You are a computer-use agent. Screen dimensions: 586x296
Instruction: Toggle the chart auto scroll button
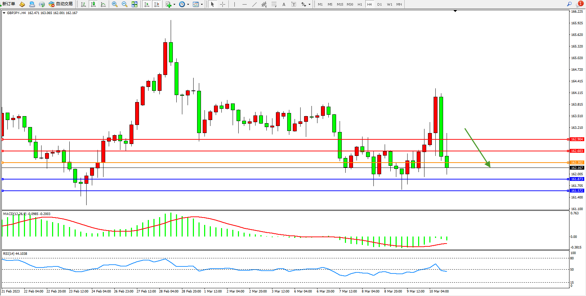click(x=147, y=4)
